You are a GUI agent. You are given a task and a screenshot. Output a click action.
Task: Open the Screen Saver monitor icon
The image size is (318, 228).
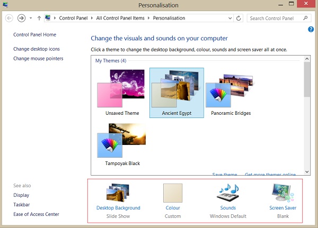click(x=282, y=193)
